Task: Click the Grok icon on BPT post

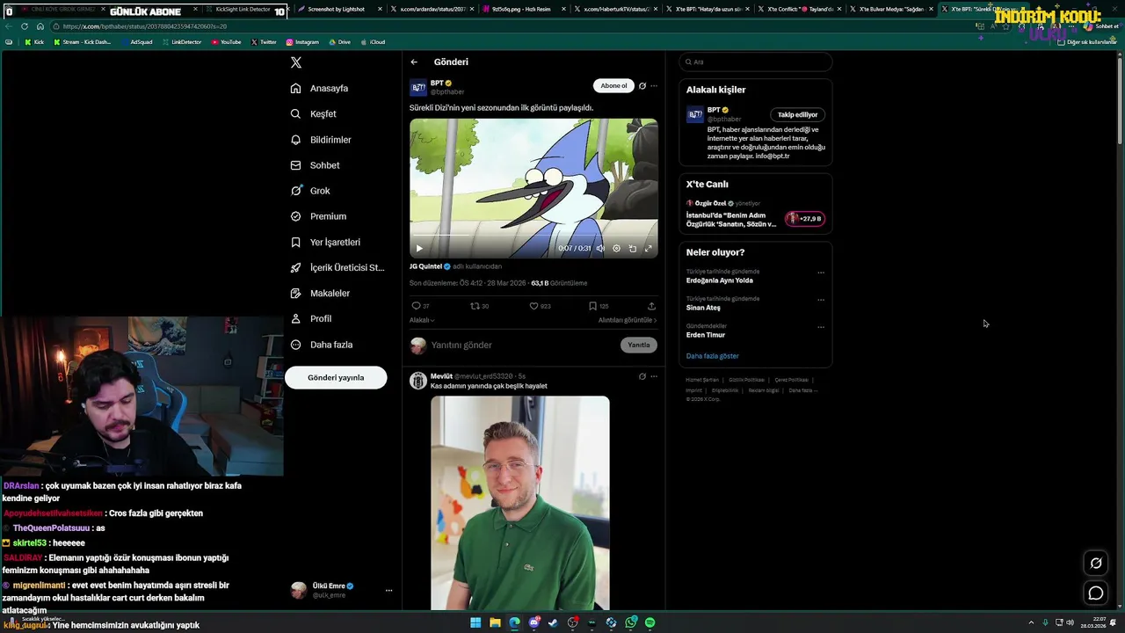Action: tap(642, 86)
